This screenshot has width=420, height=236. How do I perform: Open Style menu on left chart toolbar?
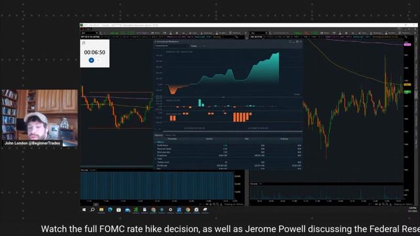[192, 33]
